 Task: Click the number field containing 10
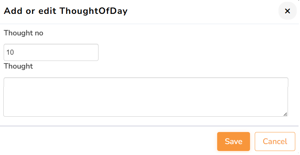[x=51, y=53]
